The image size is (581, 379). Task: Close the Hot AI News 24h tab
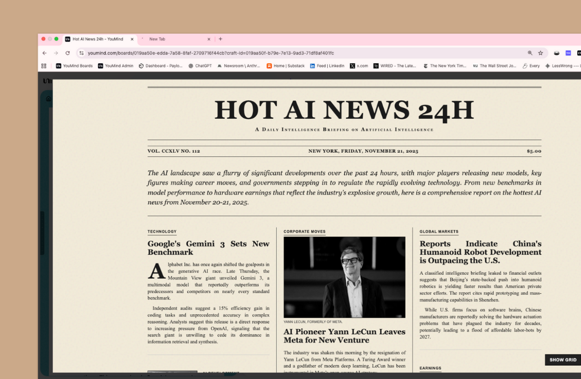132,39
